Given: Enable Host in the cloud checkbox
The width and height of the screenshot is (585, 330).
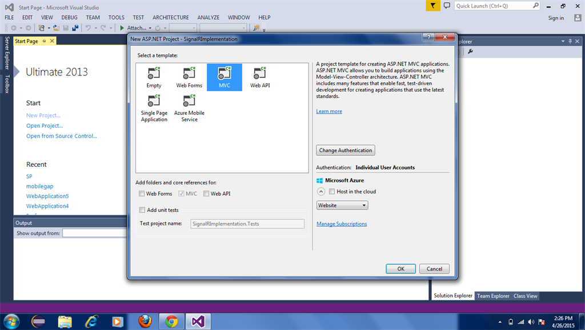Looking at the screenshot, I should point(332,191).
